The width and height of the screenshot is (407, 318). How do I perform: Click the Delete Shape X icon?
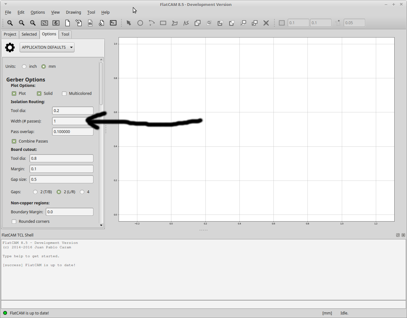tap(266, 23)
